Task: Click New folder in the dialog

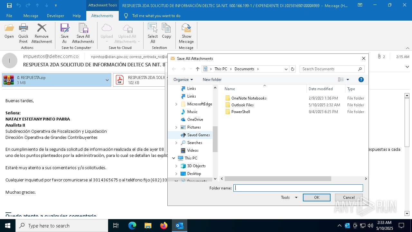Action: pos(212,80)
